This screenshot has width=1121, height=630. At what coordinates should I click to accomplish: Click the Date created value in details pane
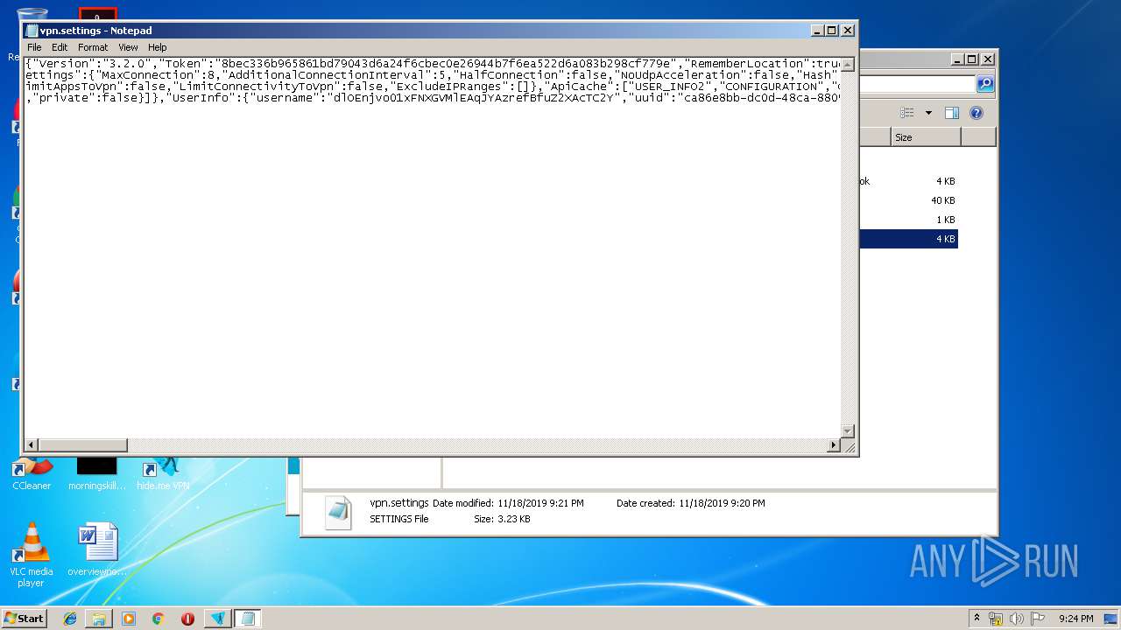722,503
